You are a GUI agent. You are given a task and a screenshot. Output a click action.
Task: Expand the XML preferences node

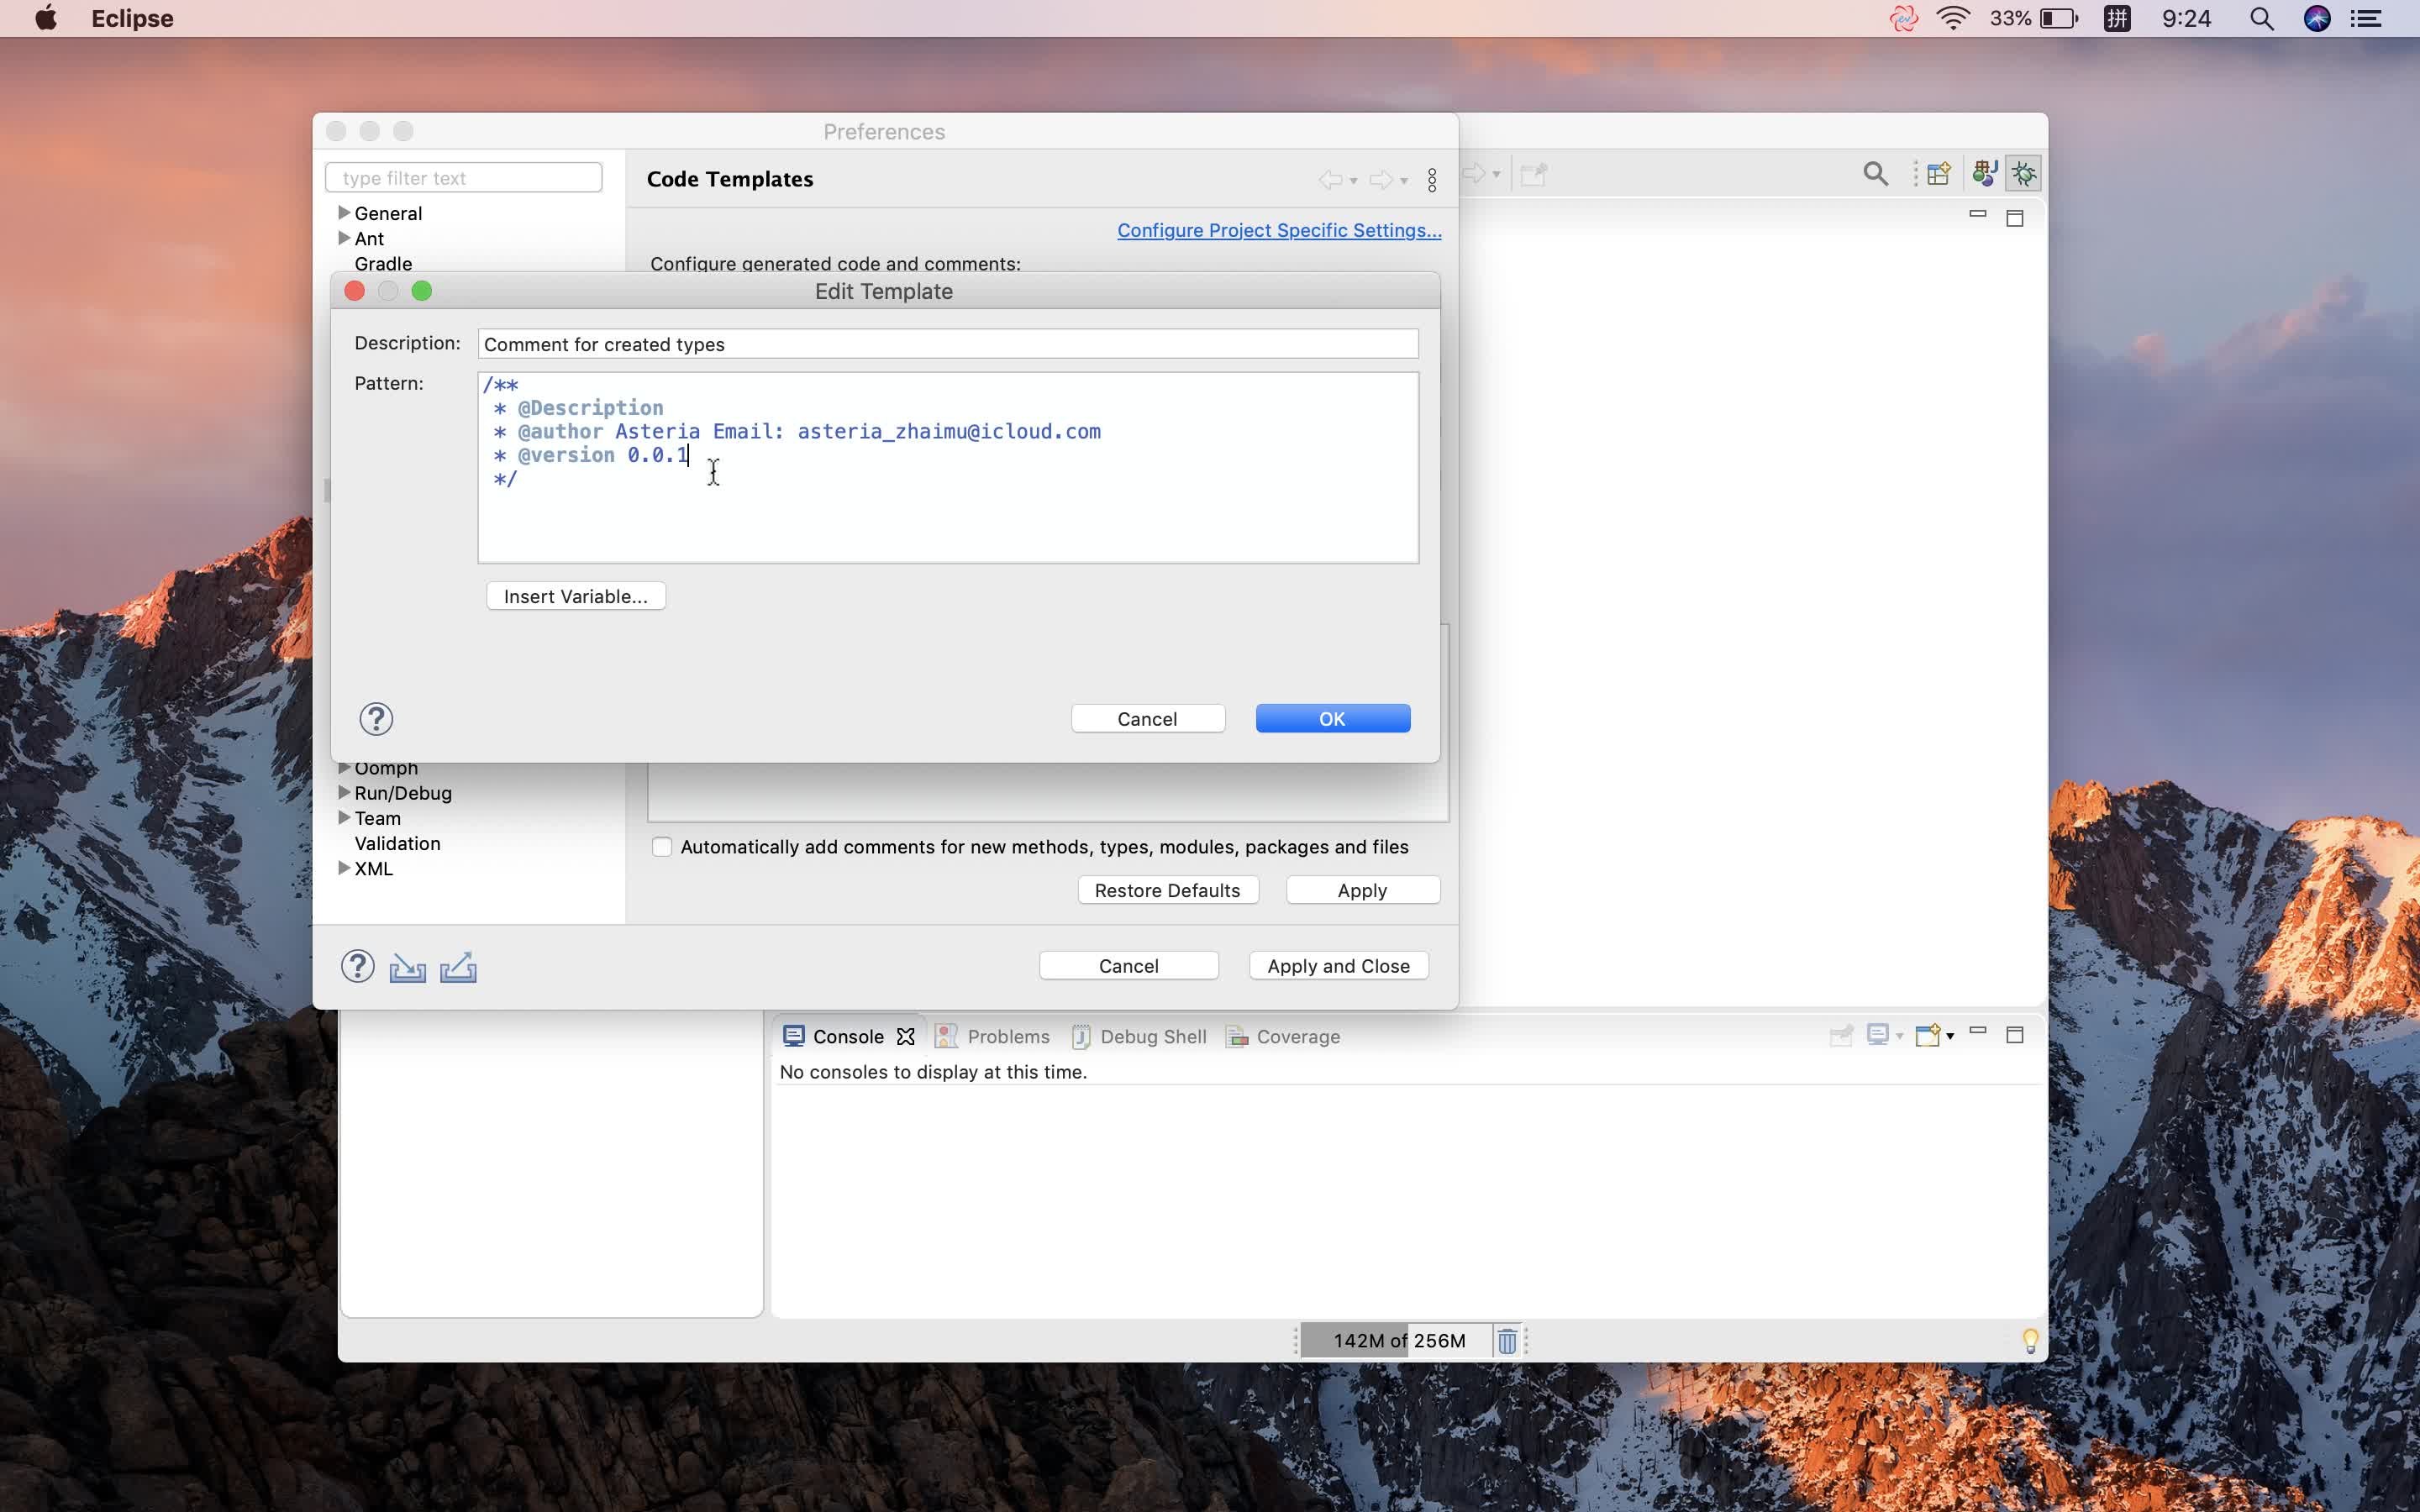pyautogui.click(x=344, y=868)
